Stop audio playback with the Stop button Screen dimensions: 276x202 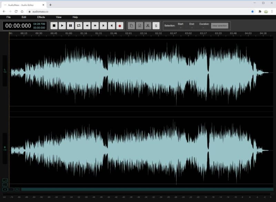[54, 26]
